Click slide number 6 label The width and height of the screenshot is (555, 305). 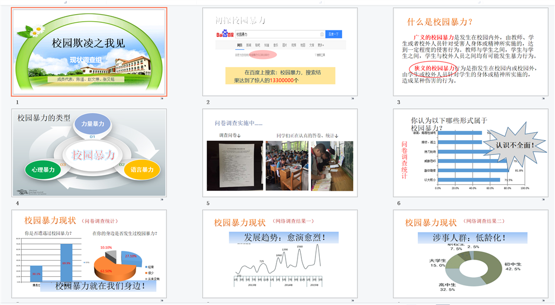click(399, 203)
